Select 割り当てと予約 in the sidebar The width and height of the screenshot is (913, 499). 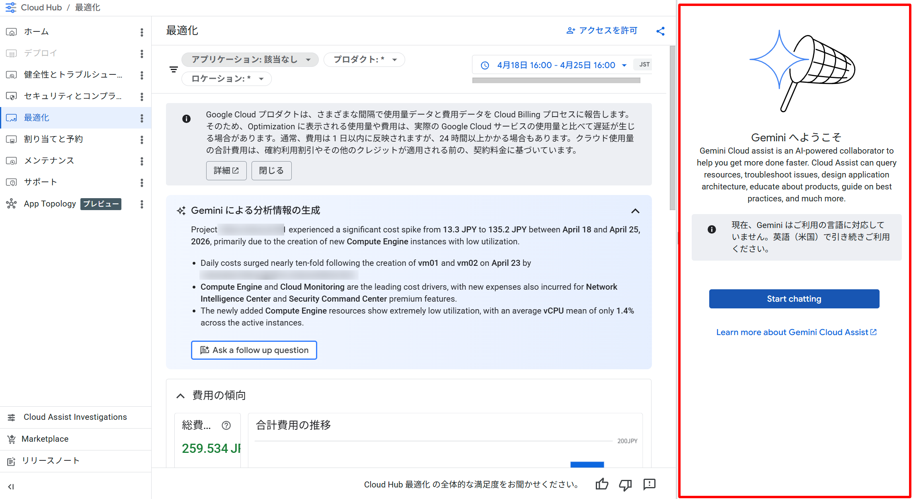click(53, 139)
